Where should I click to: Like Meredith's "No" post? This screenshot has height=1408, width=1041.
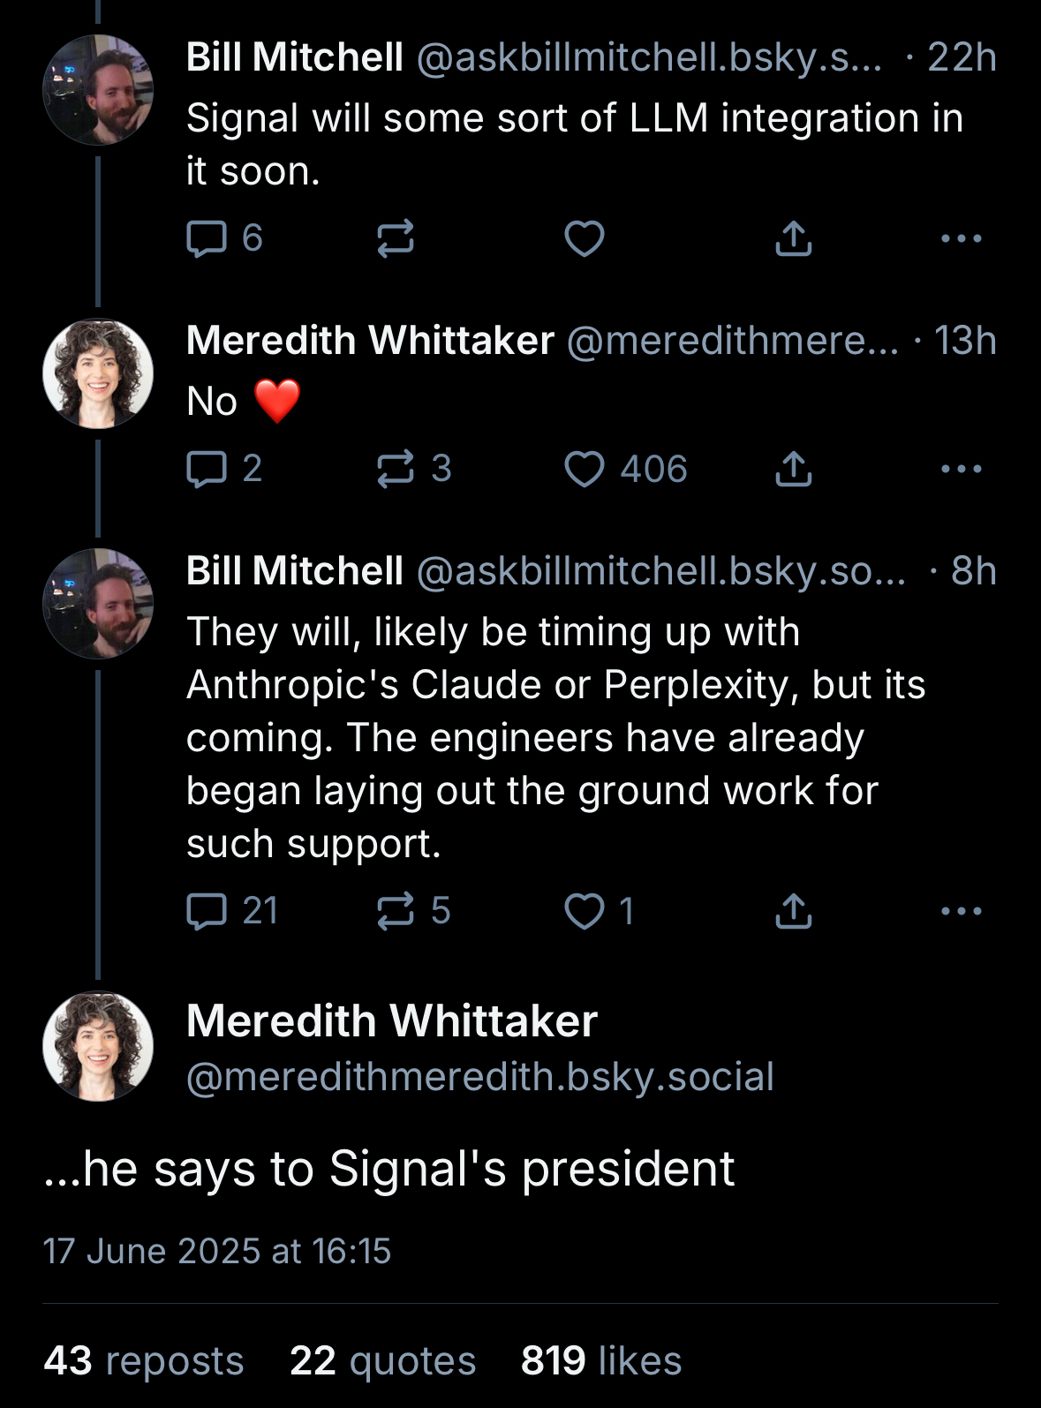(585, 469)
